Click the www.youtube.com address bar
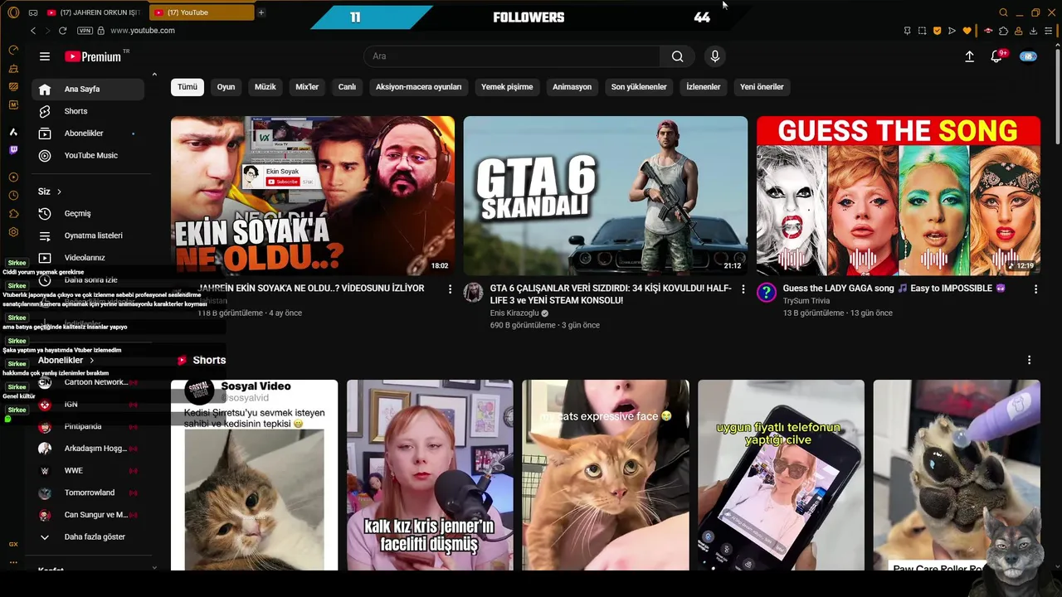 tap(143, 31)
